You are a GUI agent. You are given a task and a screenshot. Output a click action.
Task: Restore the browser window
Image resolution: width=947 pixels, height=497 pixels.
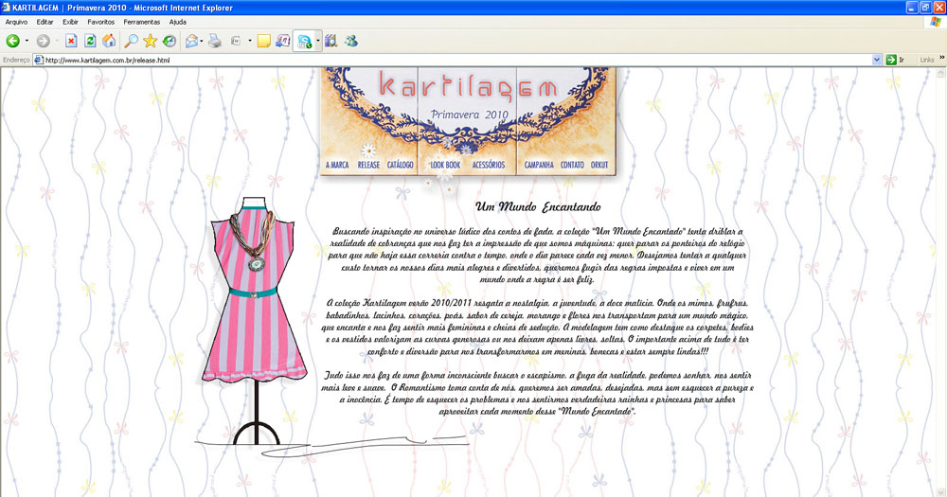click(925, 8)
